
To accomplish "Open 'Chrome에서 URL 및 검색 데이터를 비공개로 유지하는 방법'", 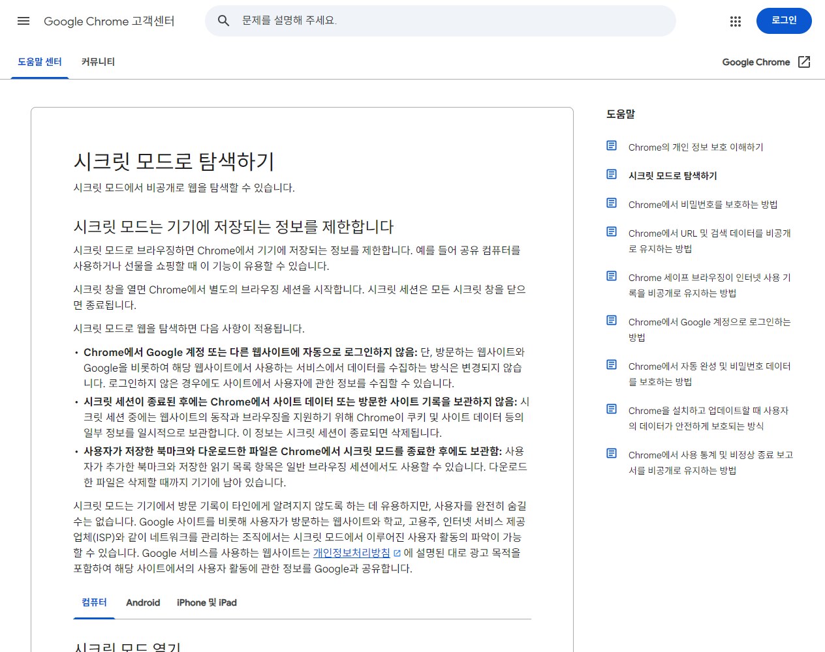I will (x=709, y=241).
